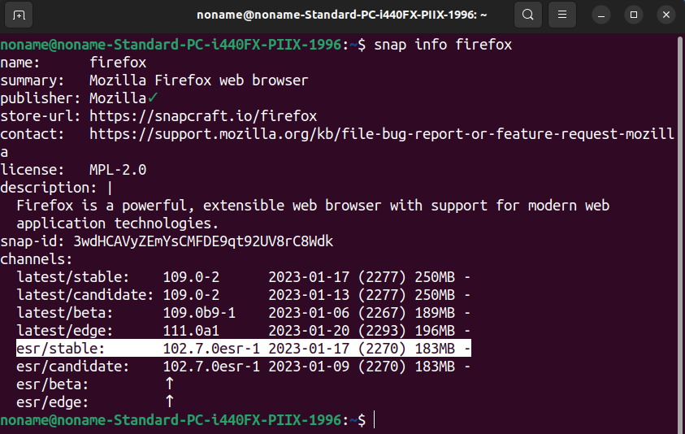Image resolution: width=685 pixels, height=434 pixels.
Task: Click the latest/edge version 111.0a1
Action: (x=191, y=331)
